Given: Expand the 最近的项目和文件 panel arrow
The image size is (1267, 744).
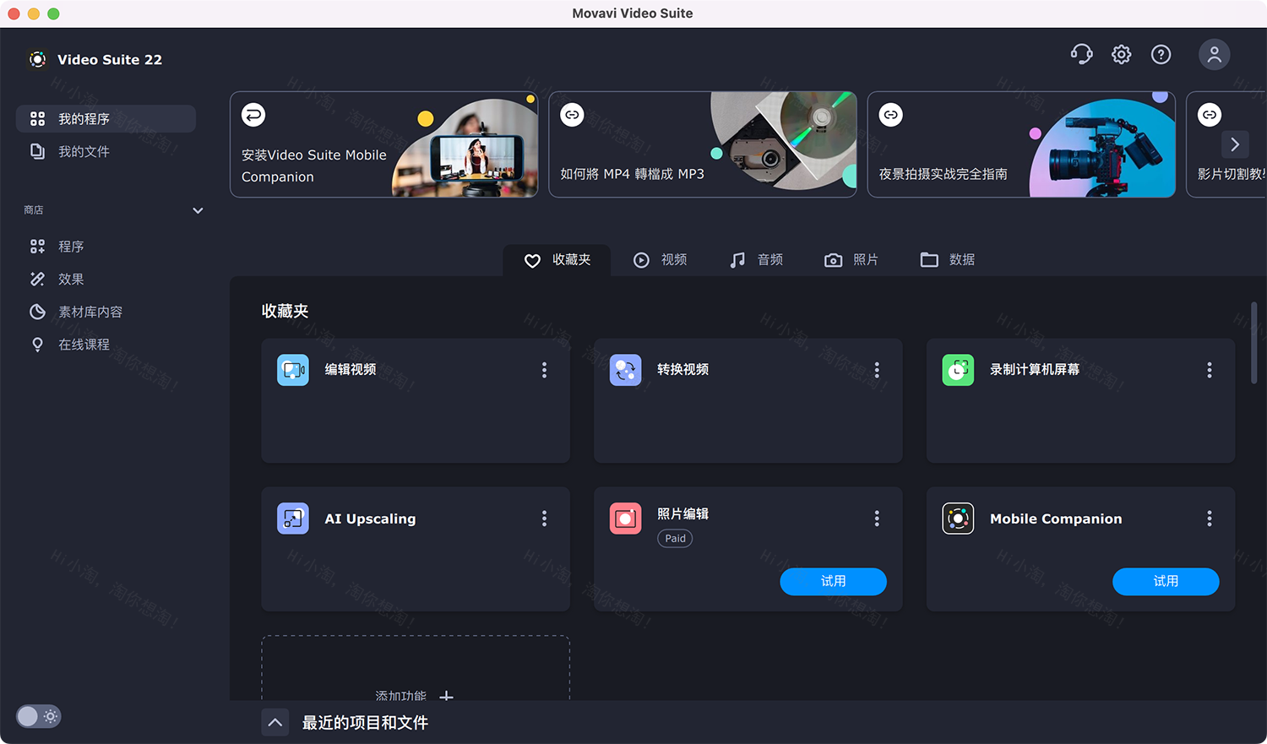Looking at the screenshot, I should [x=275, y=723].
